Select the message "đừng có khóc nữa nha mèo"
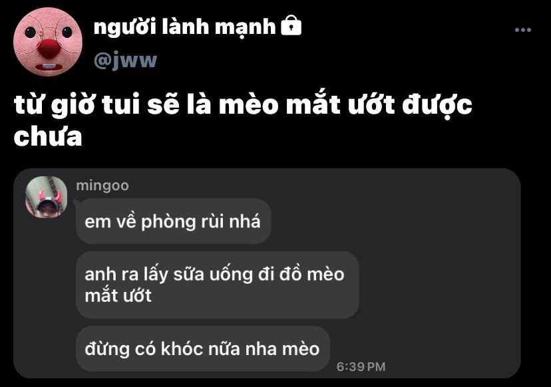The width and height of the screenshot is (551, 387). (x=203, y=348)
